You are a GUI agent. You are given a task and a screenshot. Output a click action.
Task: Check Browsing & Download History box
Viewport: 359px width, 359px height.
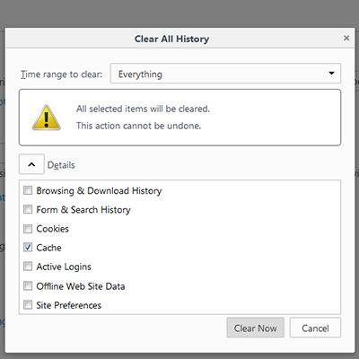(28, 190)
